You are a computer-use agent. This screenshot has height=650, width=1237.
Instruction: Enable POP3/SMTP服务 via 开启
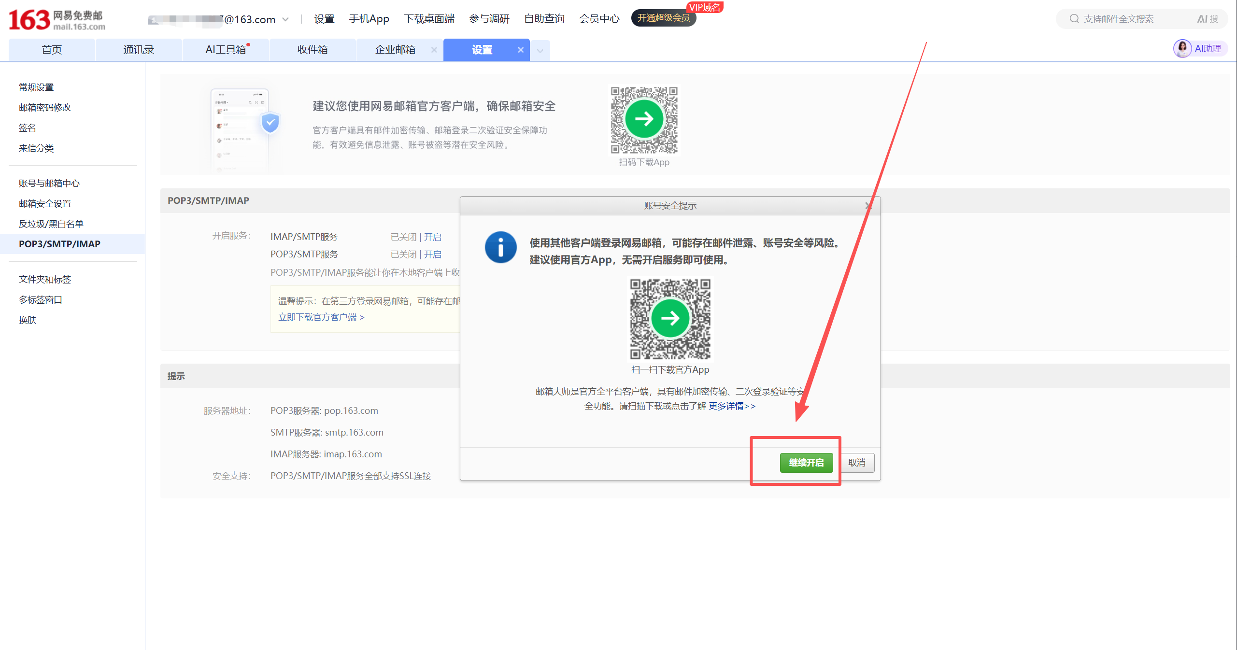432,254
